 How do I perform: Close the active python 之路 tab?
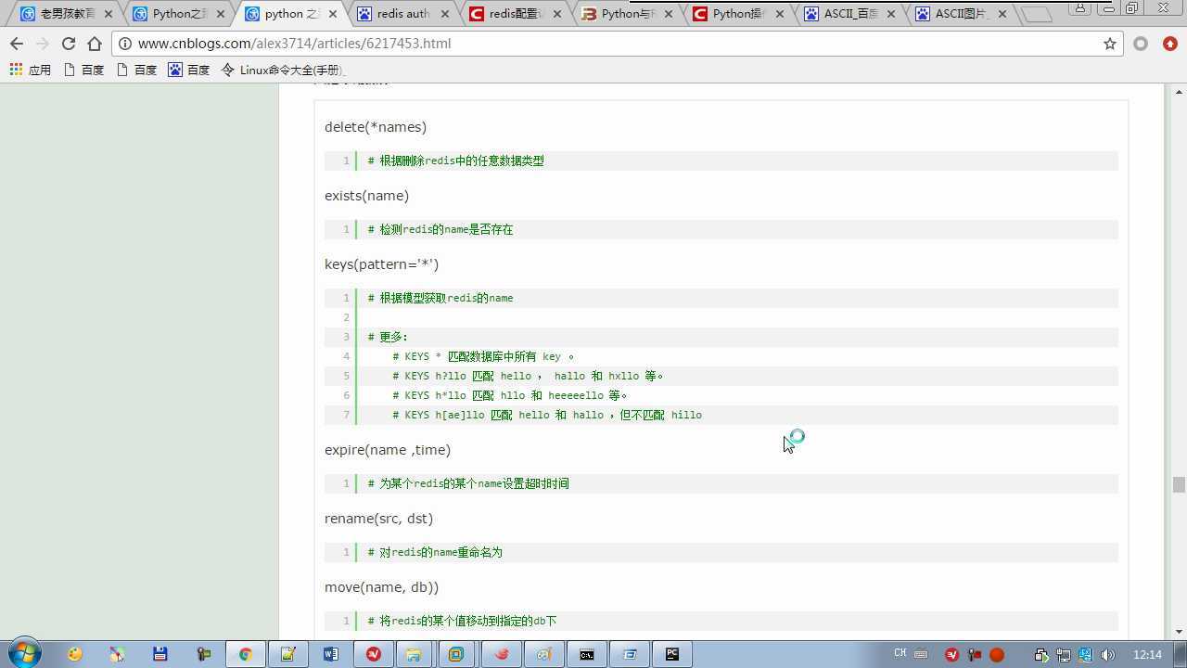(x=333, y=14)
